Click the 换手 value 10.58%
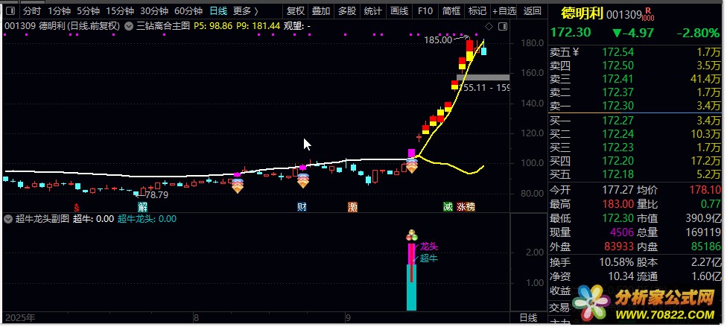Viewport: 727px width, 327px height. [x=616, y=262]
